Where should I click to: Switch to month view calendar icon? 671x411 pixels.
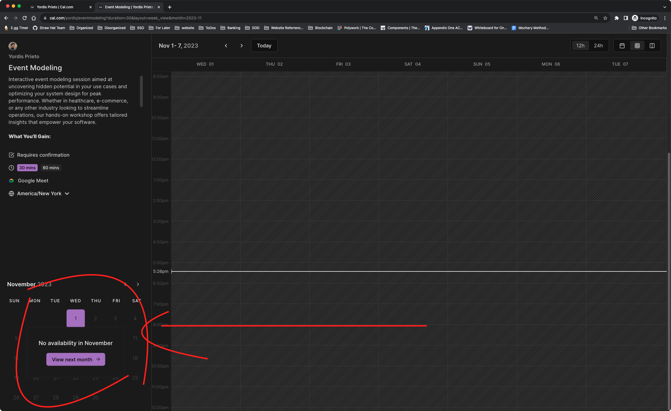pos(622,46)
